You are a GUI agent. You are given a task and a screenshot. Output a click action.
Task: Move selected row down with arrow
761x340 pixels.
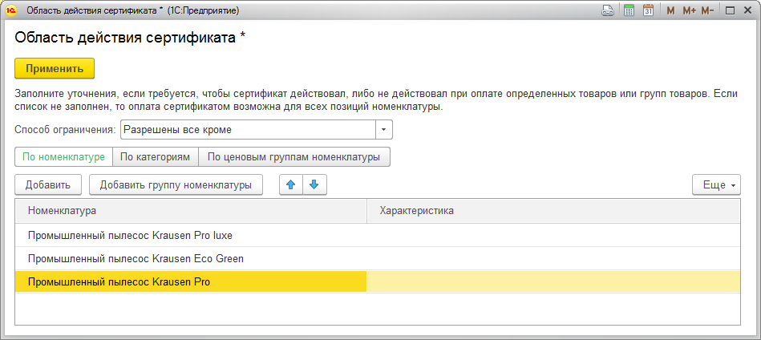click(314, 184)
